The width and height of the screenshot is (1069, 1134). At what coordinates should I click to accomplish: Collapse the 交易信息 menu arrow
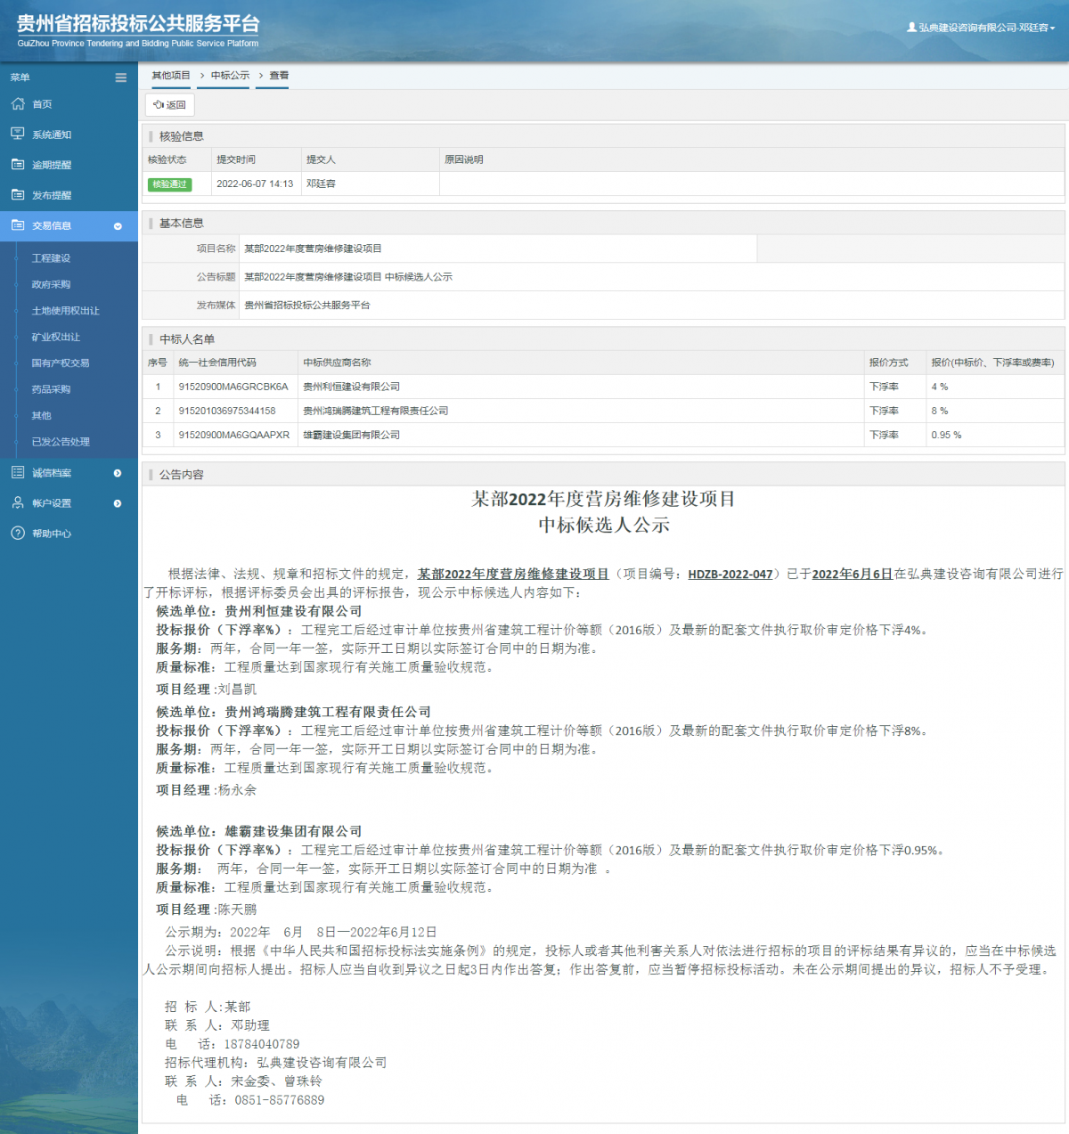118,226
